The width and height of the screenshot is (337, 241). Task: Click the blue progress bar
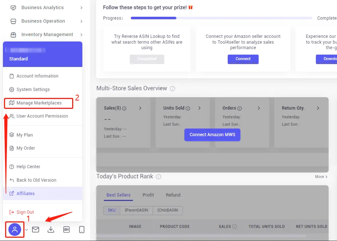pyautogui.click(x=153, y=17)
